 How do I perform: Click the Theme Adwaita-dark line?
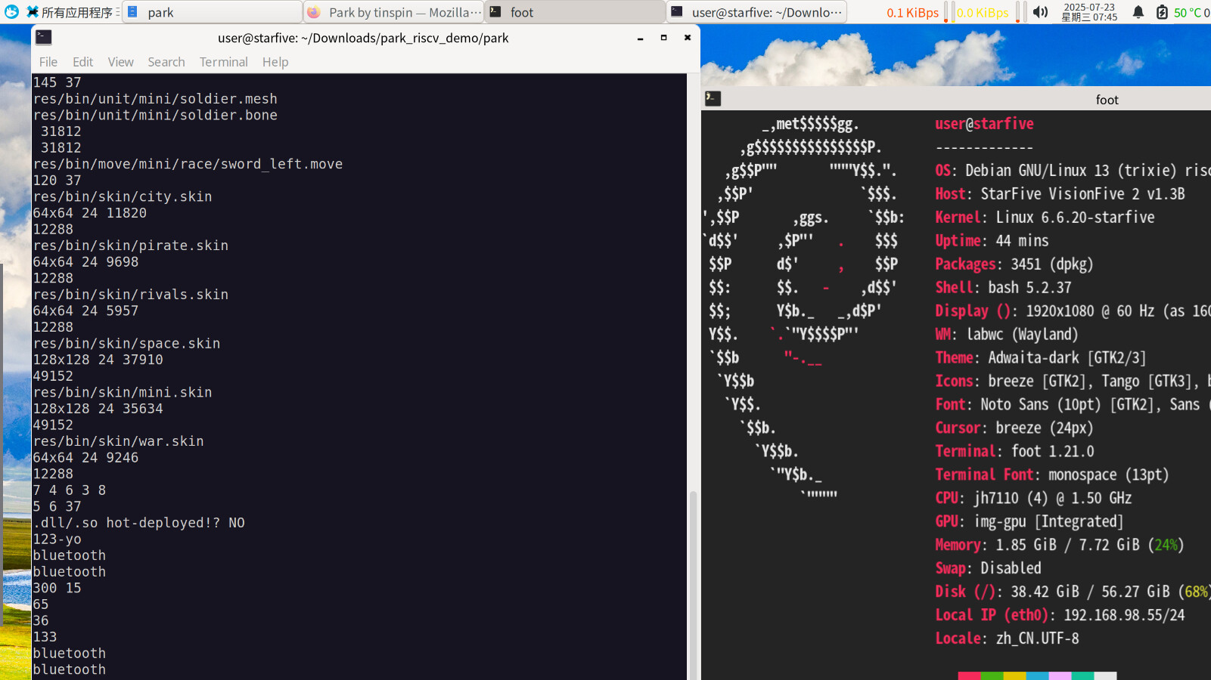click(1041, 358)
